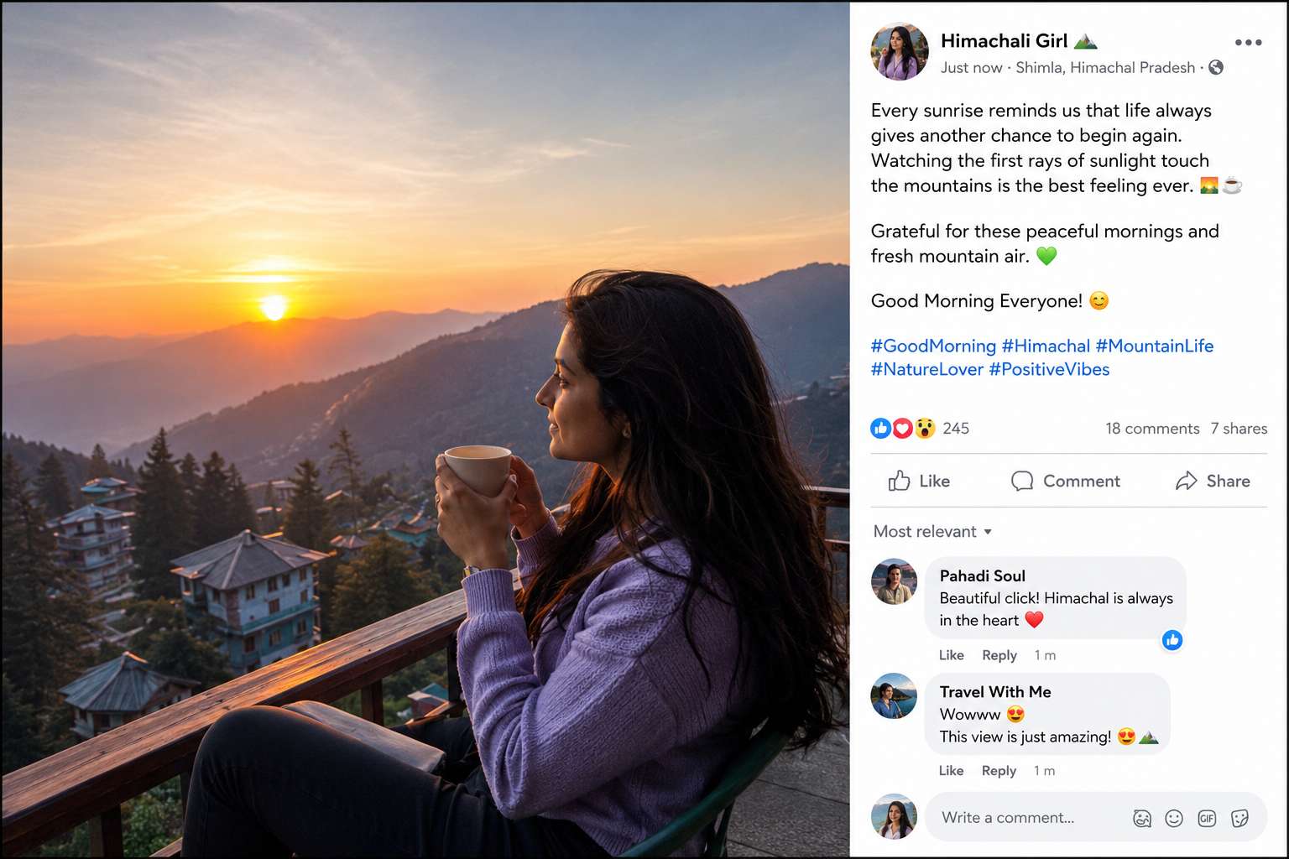Screen dimensions: 1289x859
Task: Open the #PositiveVibes hashtag link
Action: click(x=1049, y=369)
